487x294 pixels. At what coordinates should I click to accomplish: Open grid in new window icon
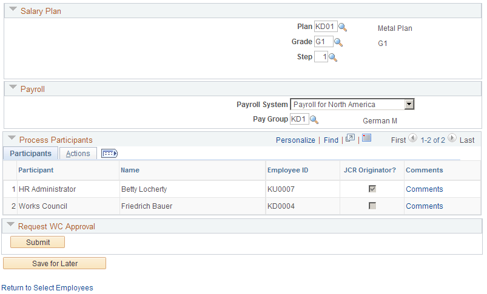point(350,138)
